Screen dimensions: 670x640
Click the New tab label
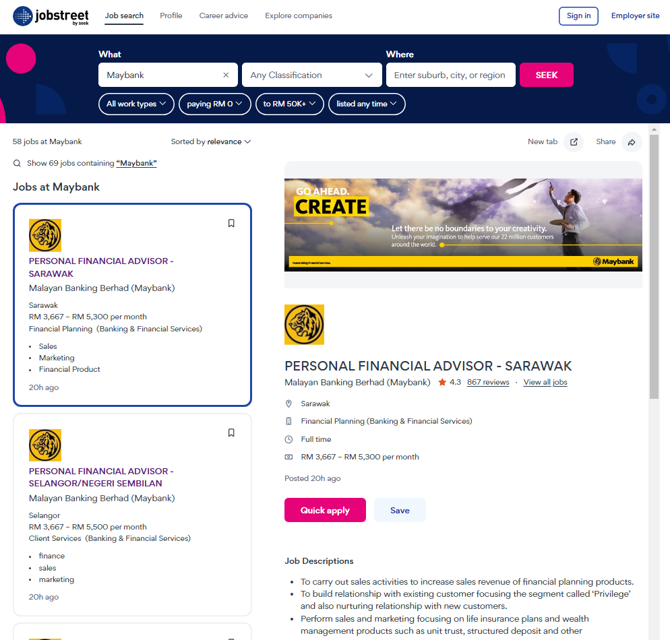coord(543,141)
